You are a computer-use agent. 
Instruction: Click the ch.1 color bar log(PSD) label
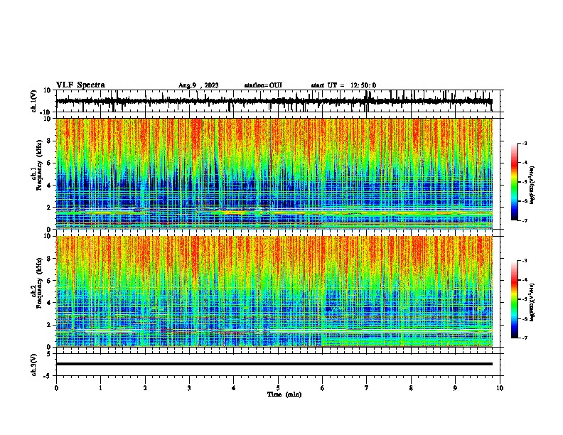point(532,185)
